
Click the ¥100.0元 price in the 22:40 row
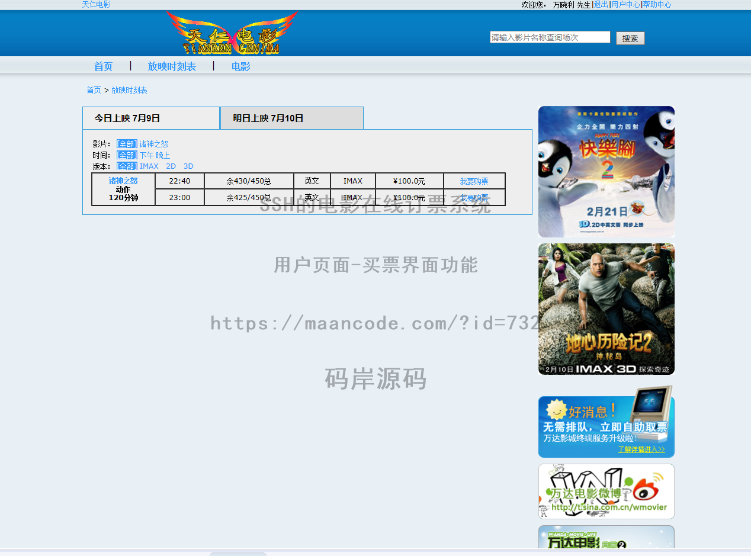point(409,181)
